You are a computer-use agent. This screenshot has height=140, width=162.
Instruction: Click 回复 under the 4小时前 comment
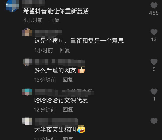tap(54, 20)
